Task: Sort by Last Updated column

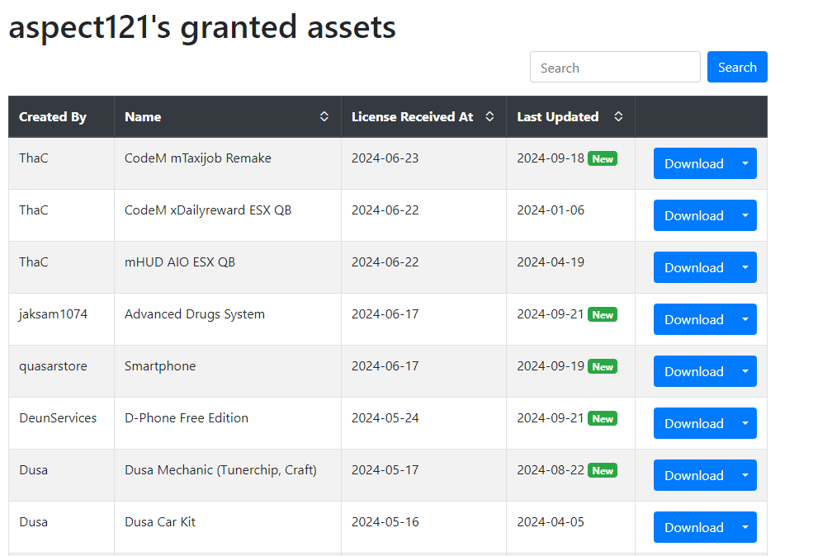Action: pos(618,116)
